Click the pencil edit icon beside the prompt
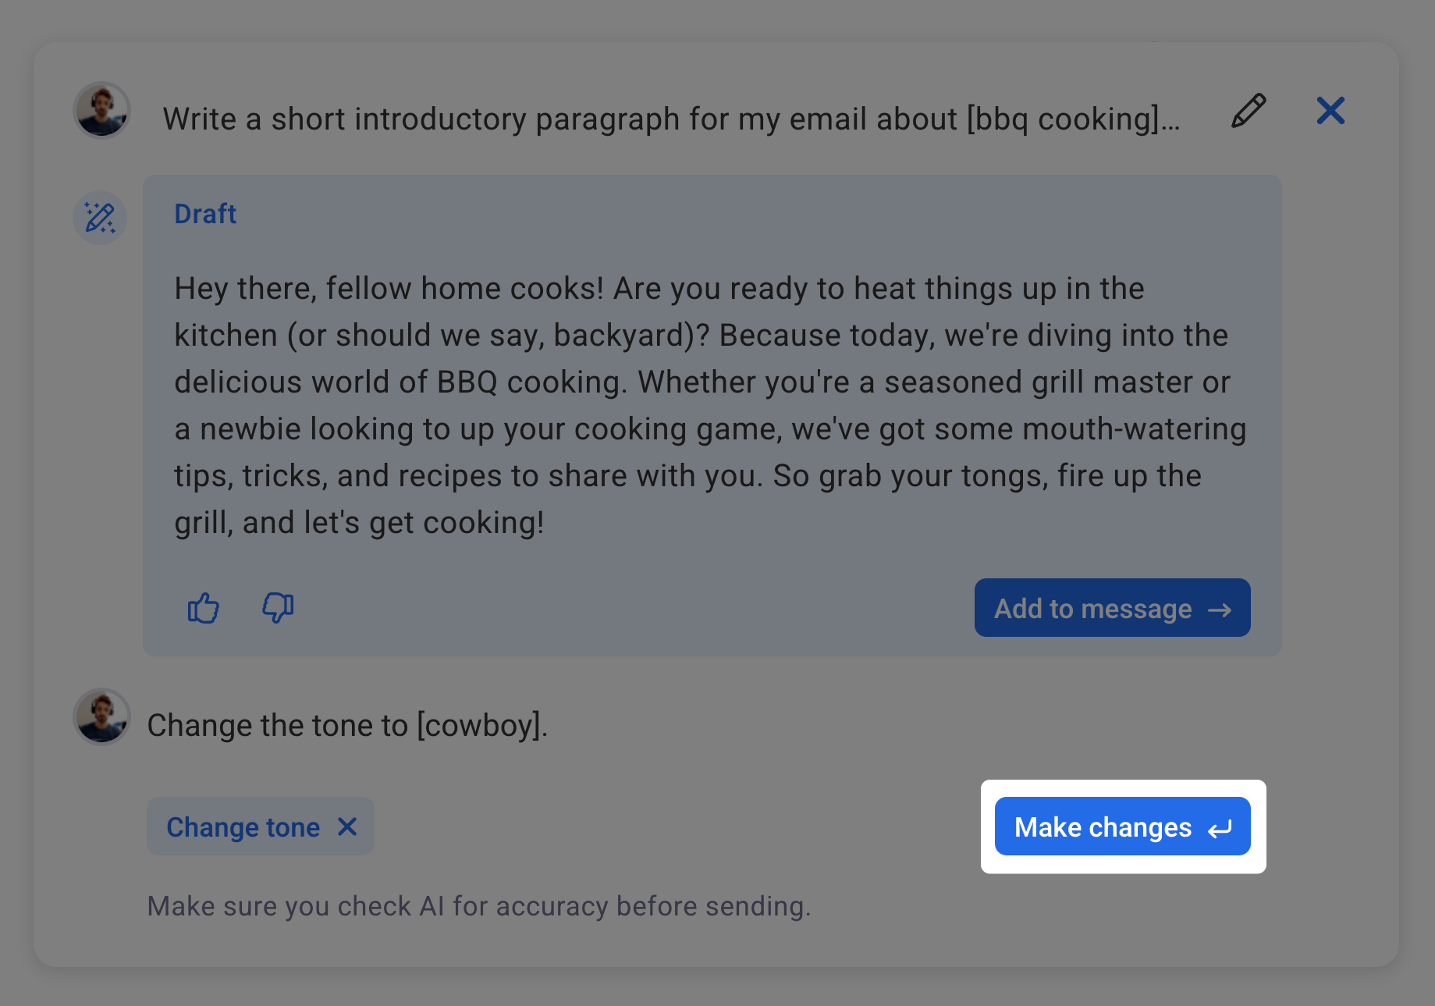 (x=1249, y=111)
